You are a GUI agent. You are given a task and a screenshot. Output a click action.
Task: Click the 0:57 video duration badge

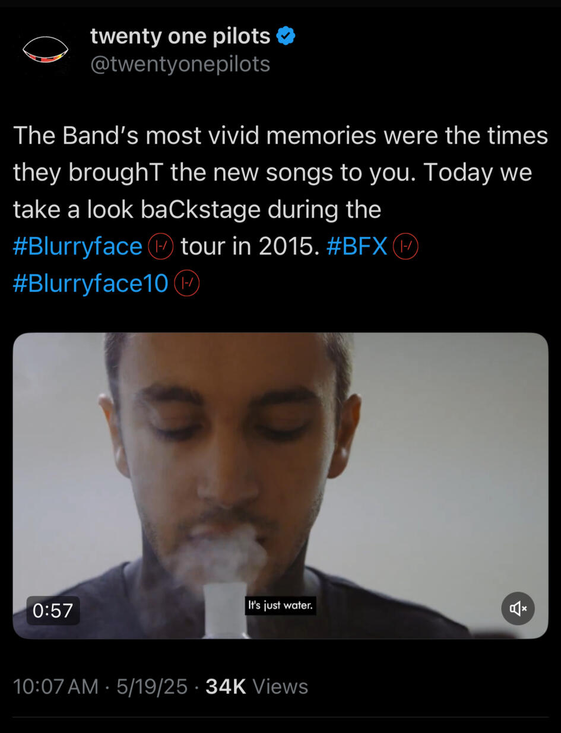[x=53, y=610]
